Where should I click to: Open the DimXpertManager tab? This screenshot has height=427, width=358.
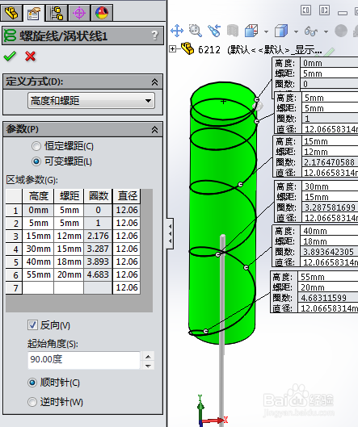[x=79, y=13]
